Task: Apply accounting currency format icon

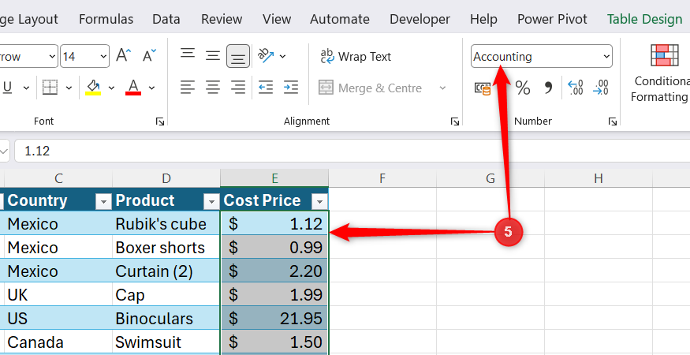Action: [483, 88]
